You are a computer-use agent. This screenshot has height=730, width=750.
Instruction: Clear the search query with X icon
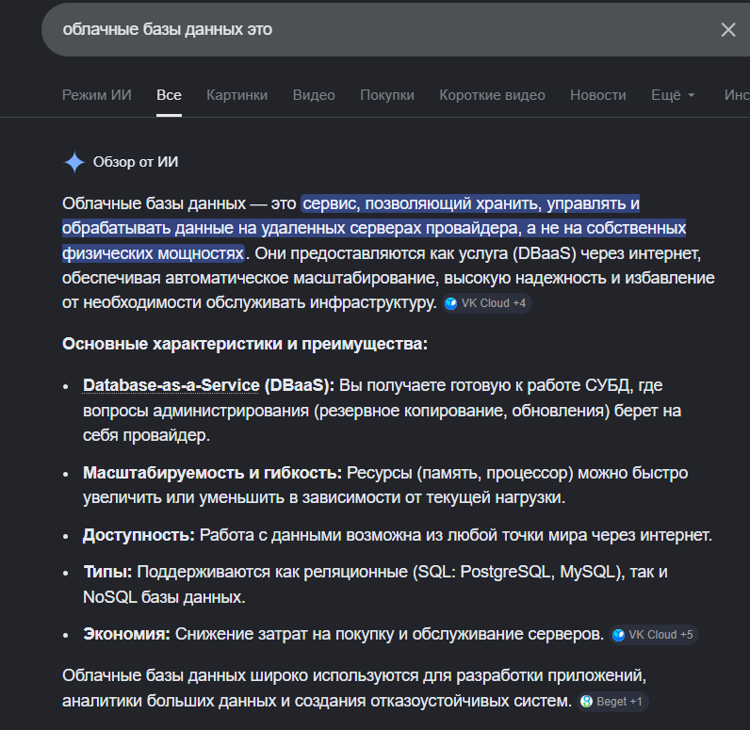coord(727,29)
